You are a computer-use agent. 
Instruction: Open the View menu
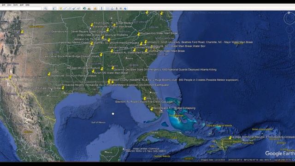click(x=9, y=5)
